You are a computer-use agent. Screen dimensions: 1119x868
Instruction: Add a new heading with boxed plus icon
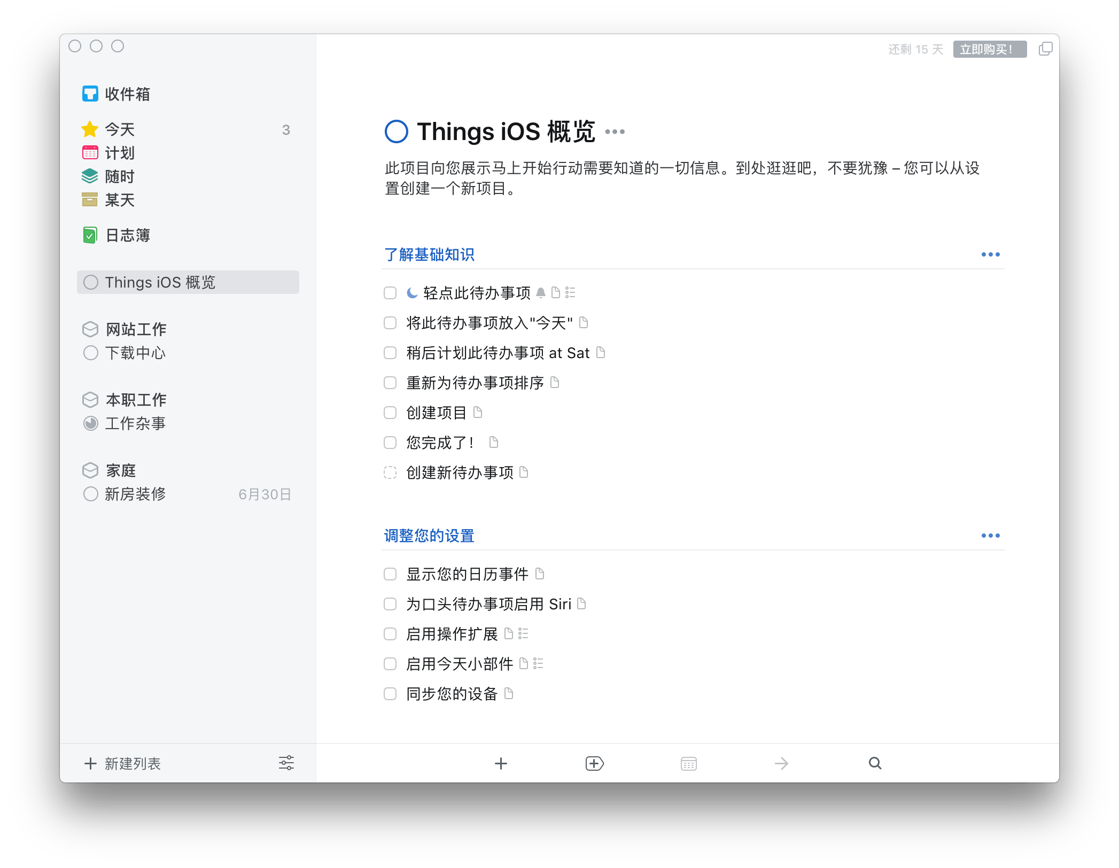594,763
